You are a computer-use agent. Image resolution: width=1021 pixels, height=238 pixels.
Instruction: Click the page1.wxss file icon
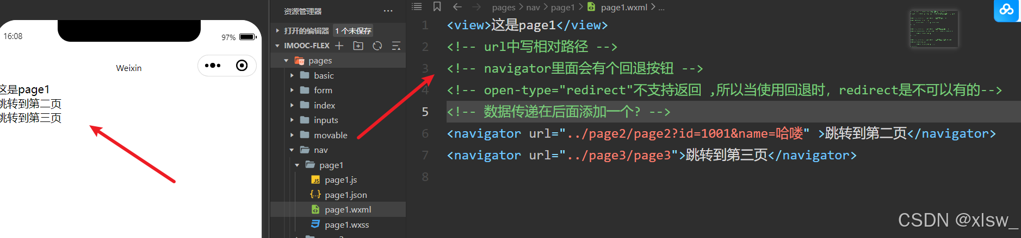point(315,224)
